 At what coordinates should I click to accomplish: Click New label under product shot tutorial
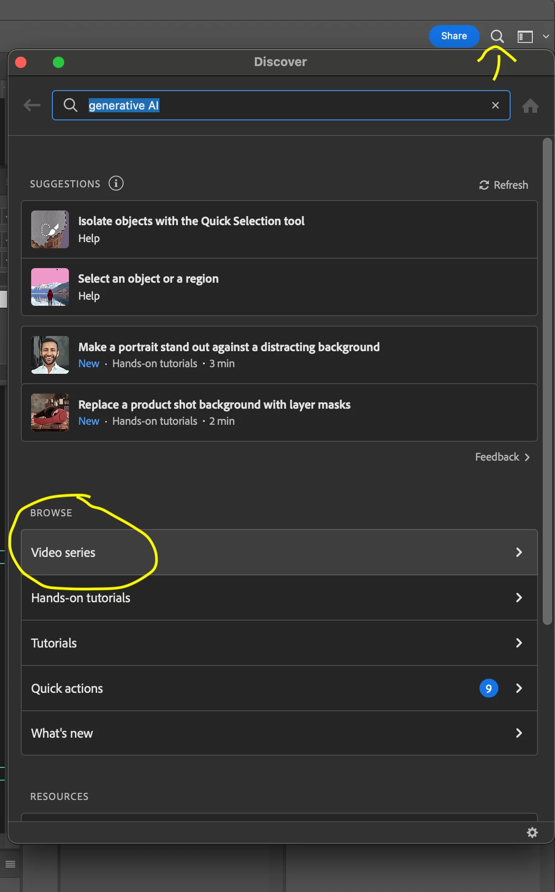click(89, 421)
